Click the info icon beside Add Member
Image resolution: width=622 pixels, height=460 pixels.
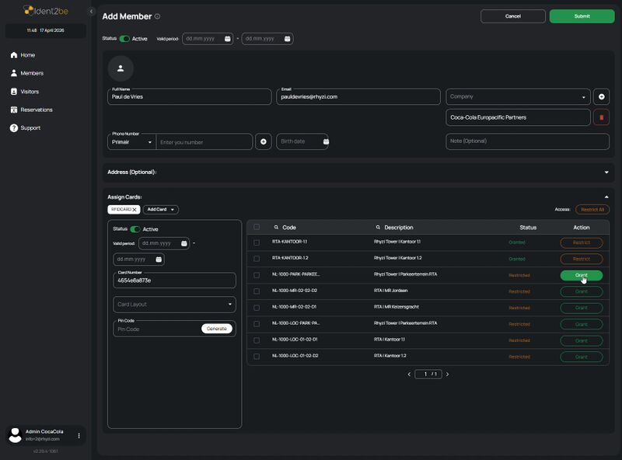(x=158, y=16)
